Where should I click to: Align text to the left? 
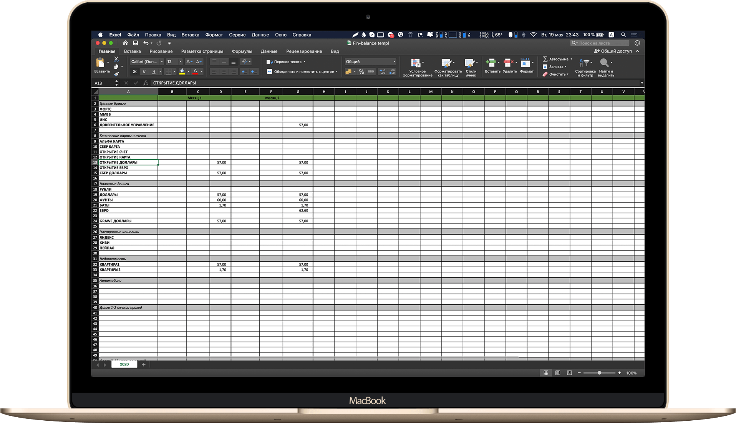tap(214, 71)
